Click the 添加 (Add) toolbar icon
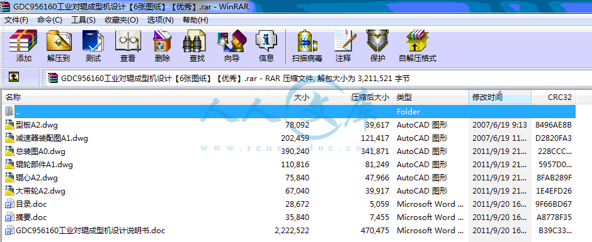This screenshot has height=242, width=592. 23,41
